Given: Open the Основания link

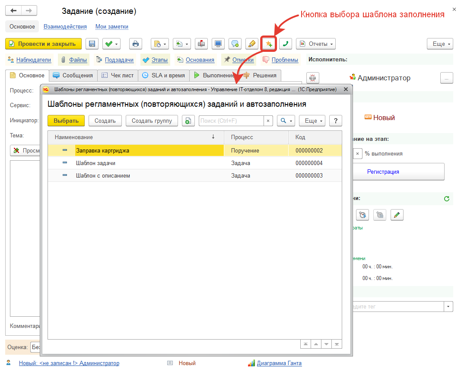Looking at the screenshot, I should point(200,60).
